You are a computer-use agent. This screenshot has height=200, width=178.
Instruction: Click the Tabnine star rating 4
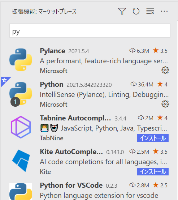pos(162,118)
